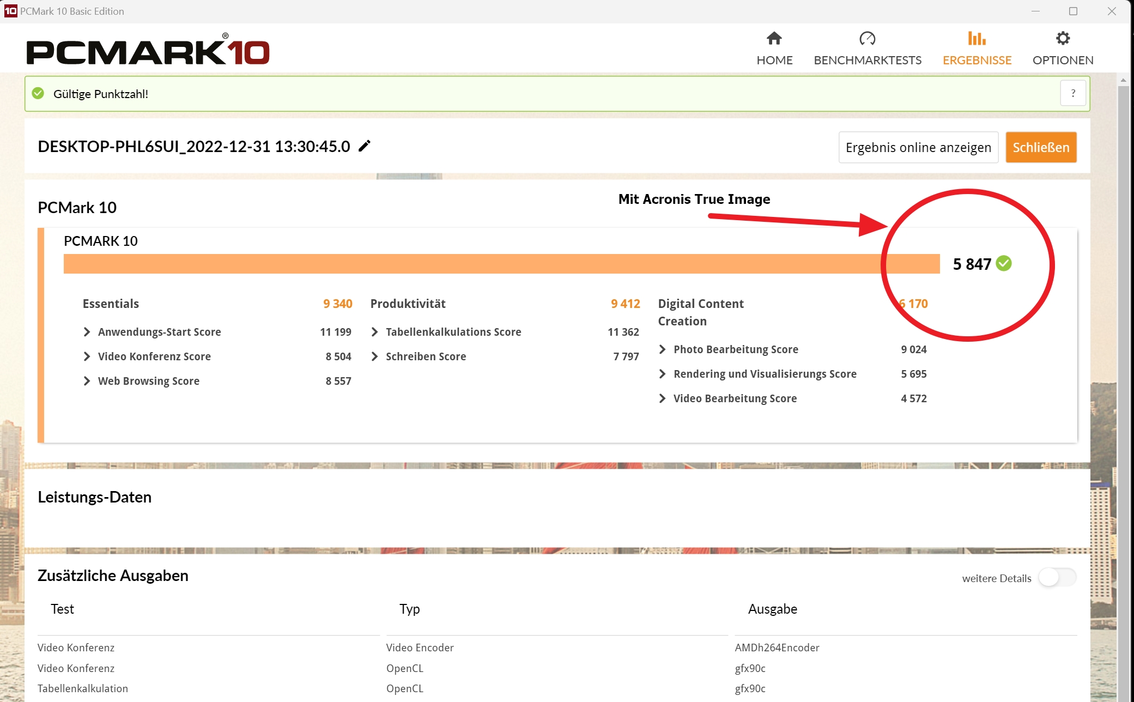
Task: Expand Rendering und Visualisierungs Score
Action: pos(663,374)
